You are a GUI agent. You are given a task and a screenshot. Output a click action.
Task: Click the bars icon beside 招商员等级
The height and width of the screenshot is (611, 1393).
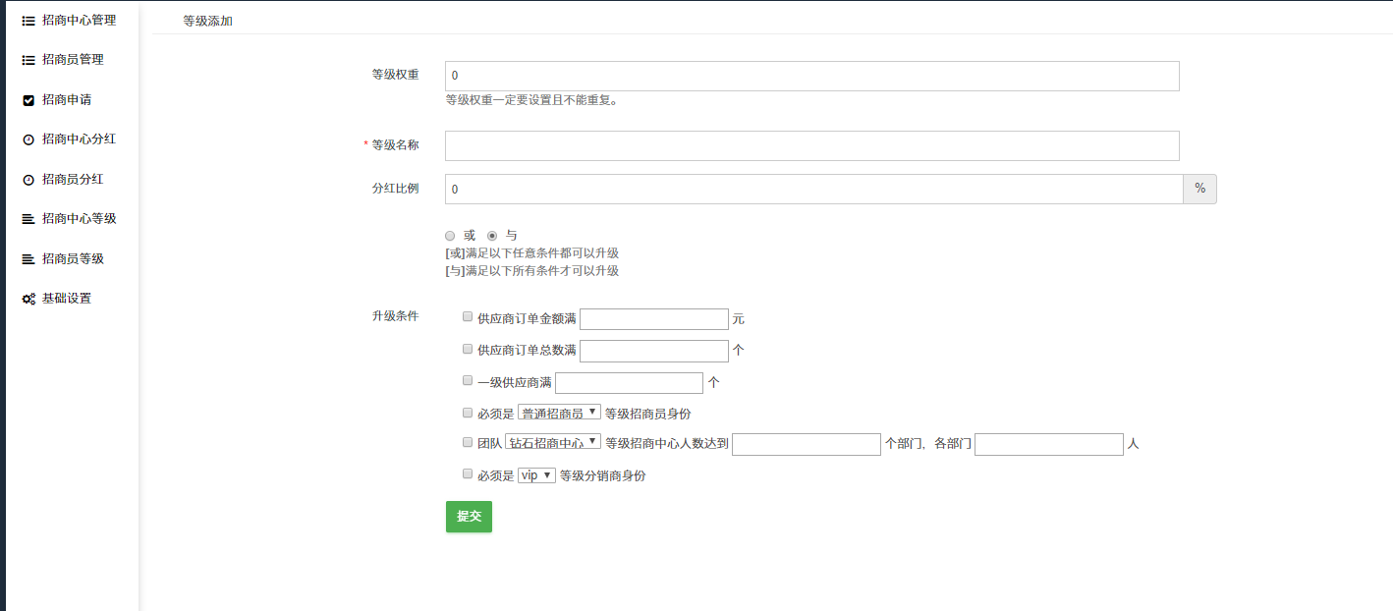click(x=28, y=259)
